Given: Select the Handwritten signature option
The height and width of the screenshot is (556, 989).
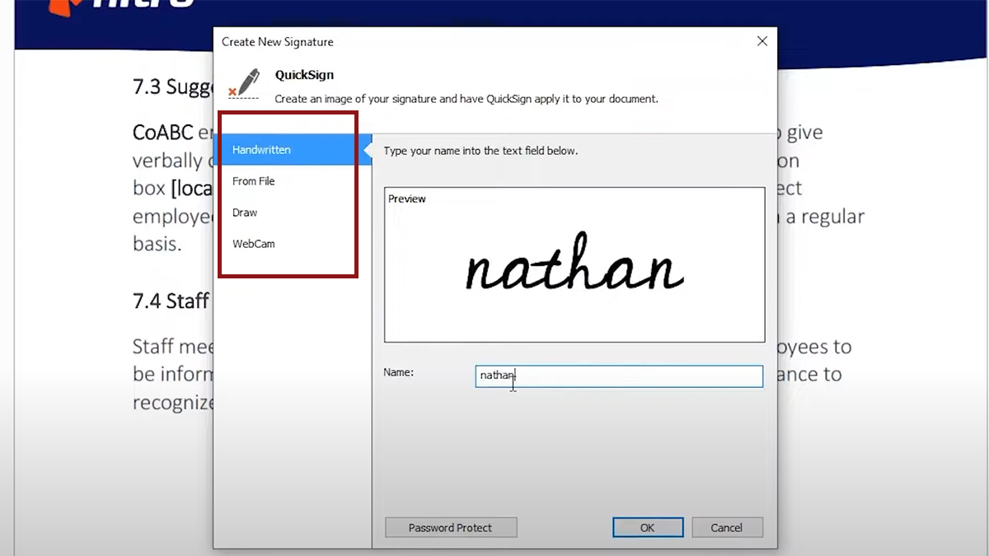Looking at the screenshot, I should pyautogui.click(x=293, y=150).
